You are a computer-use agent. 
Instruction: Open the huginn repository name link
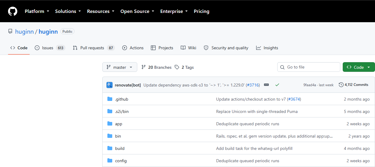tap(48, 32)
